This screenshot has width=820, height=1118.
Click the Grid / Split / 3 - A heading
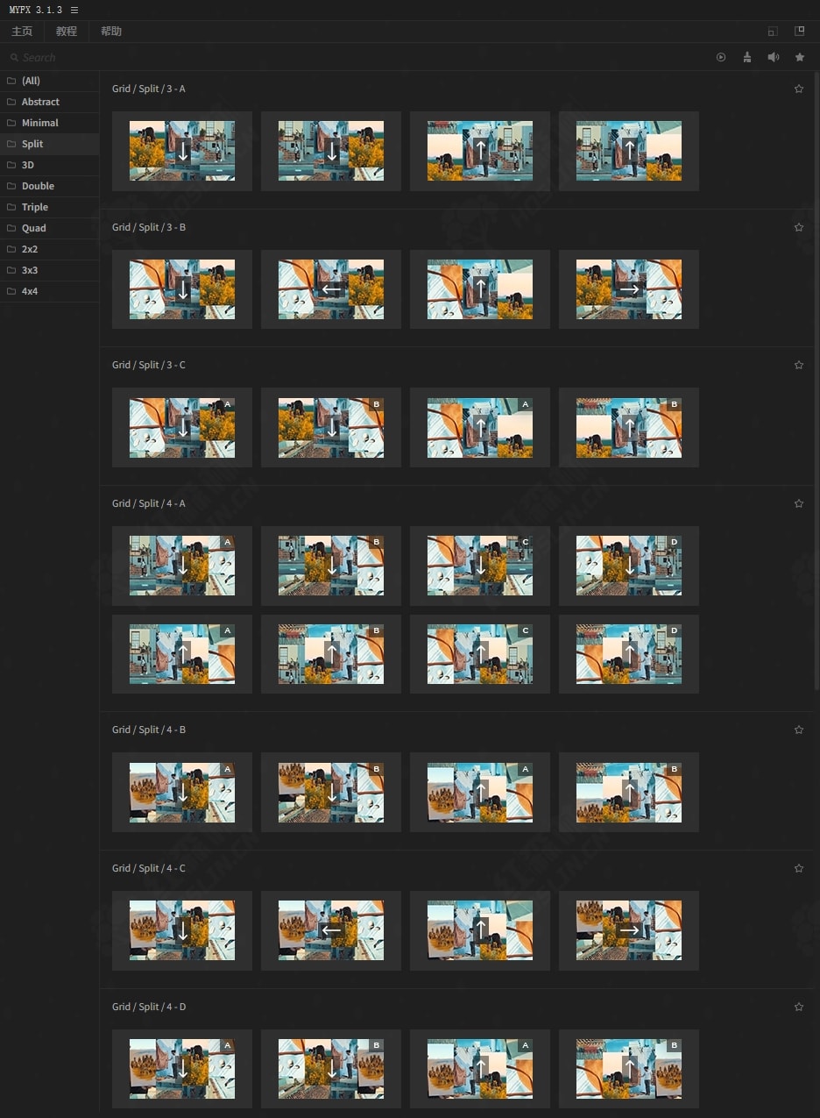[x=149, y=89]
